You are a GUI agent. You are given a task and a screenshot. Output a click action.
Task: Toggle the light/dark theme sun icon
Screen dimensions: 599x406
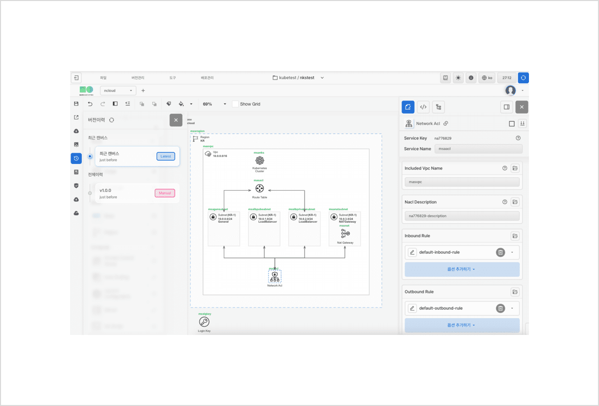click(458, 78)
